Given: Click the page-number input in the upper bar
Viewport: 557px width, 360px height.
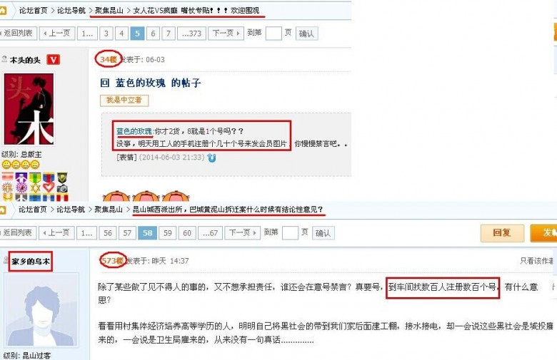Looking at the screenshot, I should pyautogui.click(x=274, y=34).
